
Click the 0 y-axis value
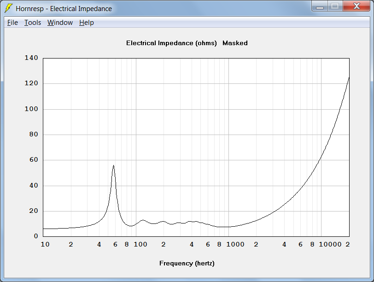(36, 236)
